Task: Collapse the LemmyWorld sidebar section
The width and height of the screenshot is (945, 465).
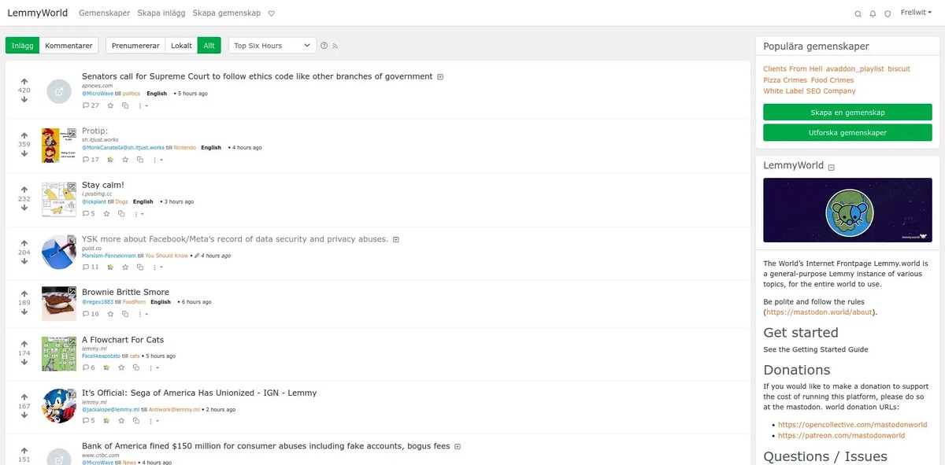Action: pos(832,167)
